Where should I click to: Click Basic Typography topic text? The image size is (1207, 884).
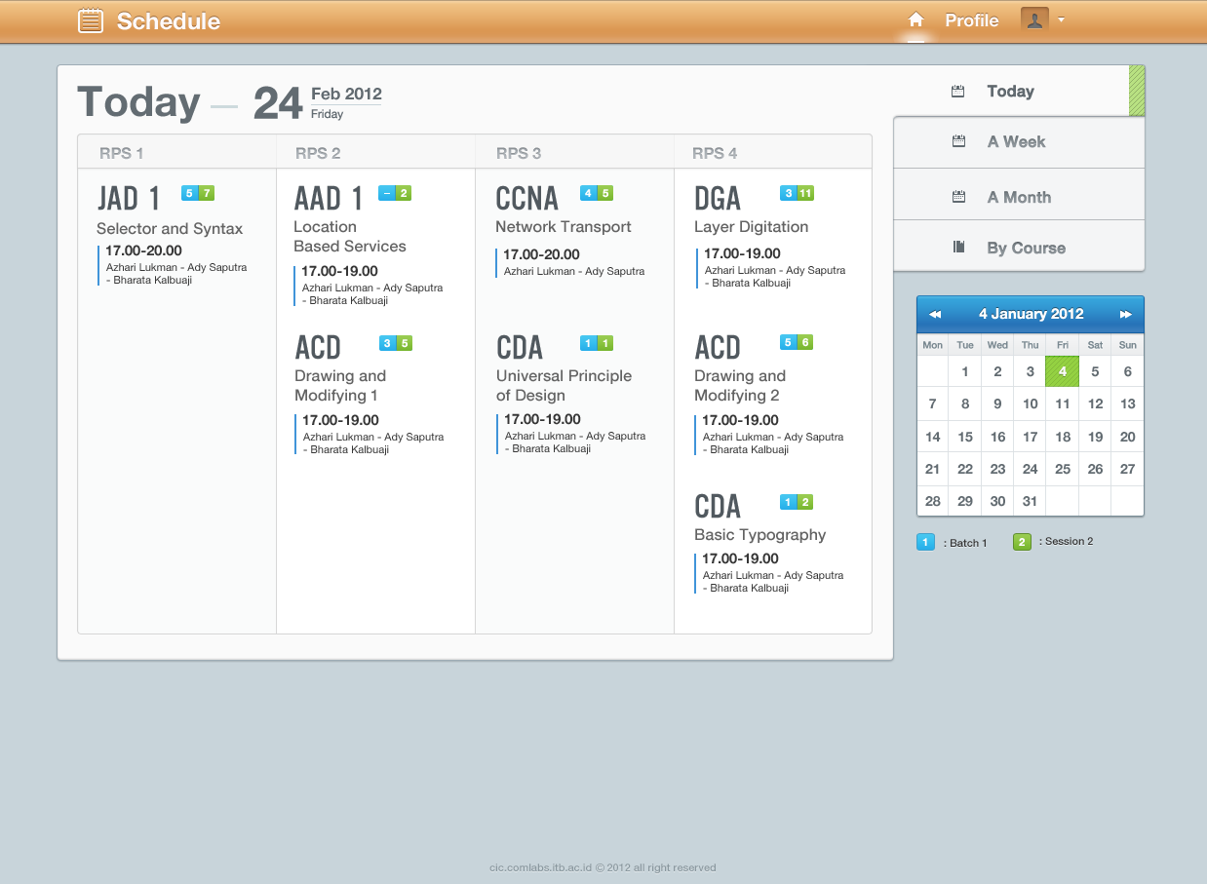[759, 535]
